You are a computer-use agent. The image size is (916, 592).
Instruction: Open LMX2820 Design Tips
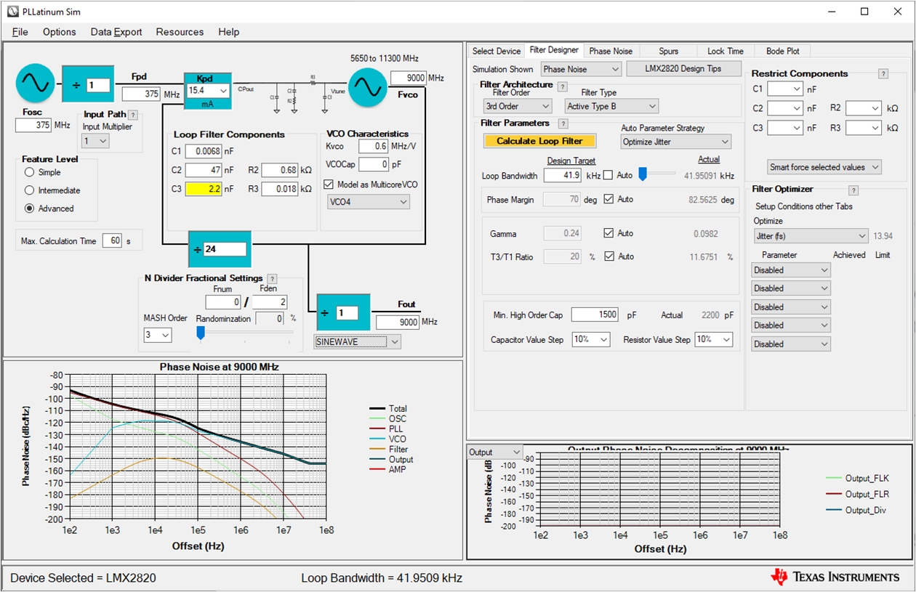(683, 68)
